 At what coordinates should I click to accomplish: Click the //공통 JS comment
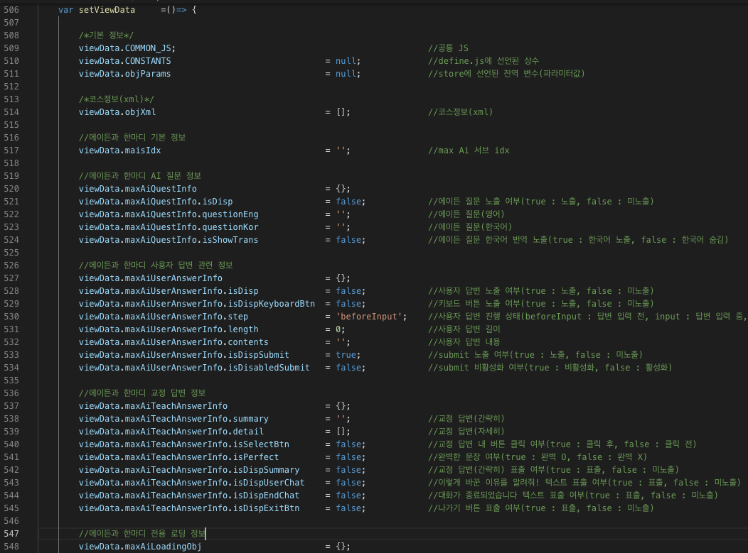click(x=449, y=48)
